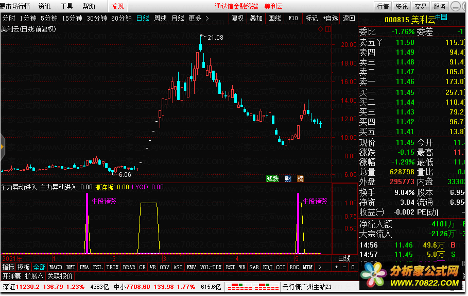468x296 pixels.
Task: Show more indicators with right arrow
Action: tap(320, 267)
